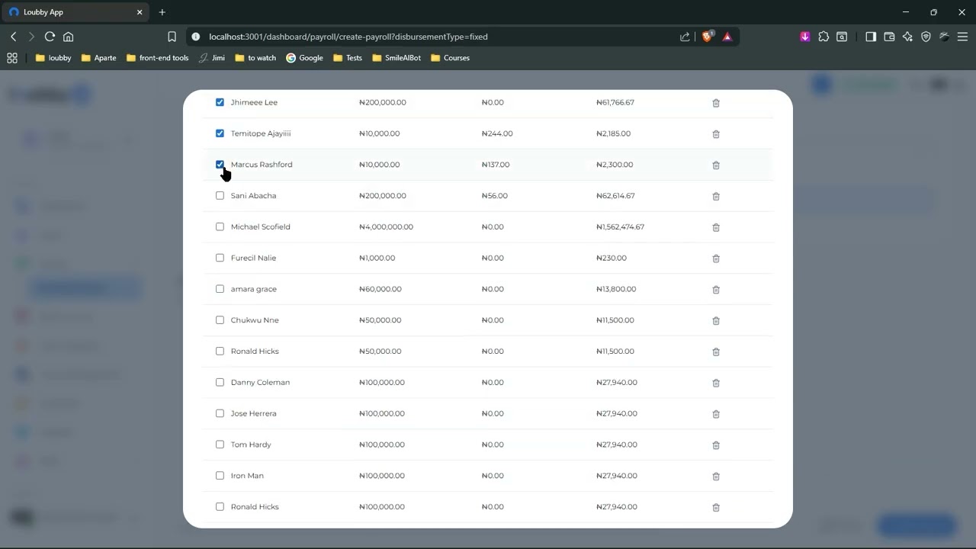Tick the Michael Scofield checkbox
This screenshot has width=976, height=549.
coord(220,226)
